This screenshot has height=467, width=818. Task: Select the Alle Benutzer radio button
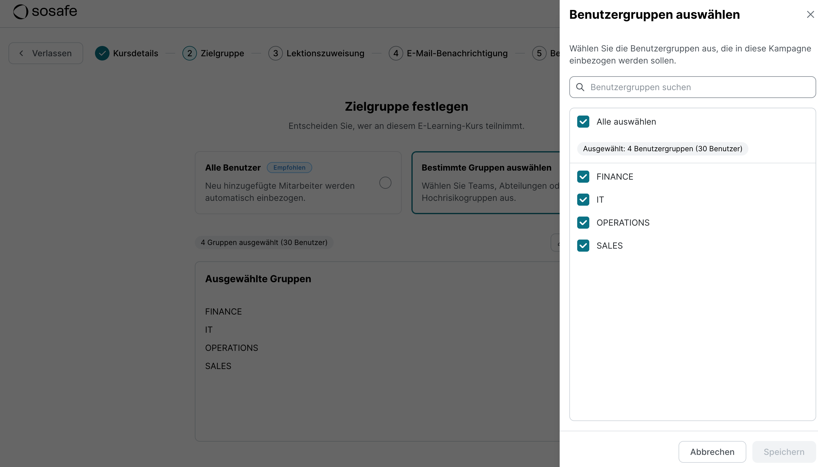tap(385, 183)
